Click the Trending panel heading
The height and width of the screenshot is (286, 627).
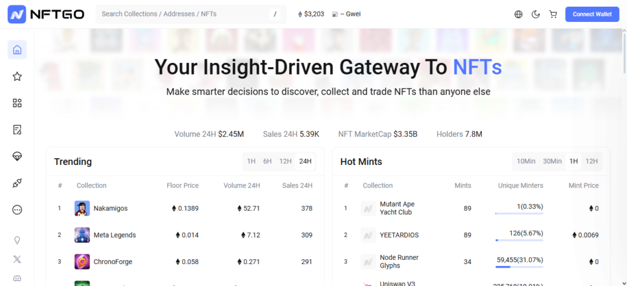tap(73, 161)
